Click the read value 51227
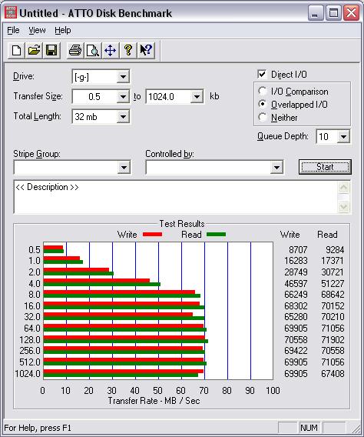 tap(333, 283)
